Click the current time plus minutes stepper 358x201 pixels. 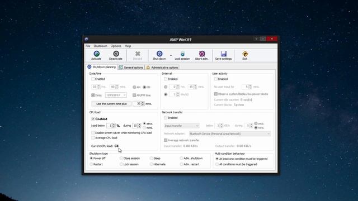click(x=143, y=104)
